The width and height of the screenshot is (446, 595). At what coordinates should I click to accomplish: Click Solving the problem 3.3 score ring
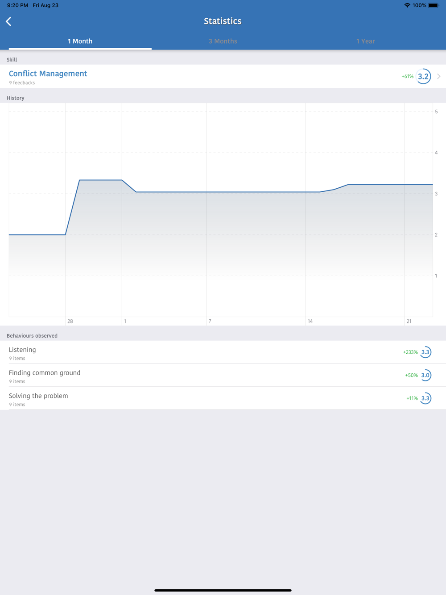tap(425, 398)
